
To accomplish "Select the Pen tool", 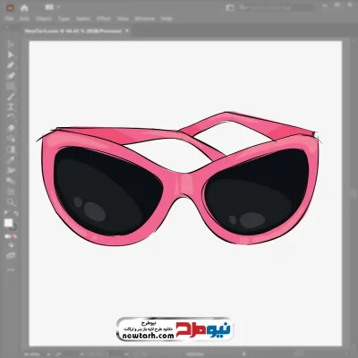I will (x=11, y=65).
